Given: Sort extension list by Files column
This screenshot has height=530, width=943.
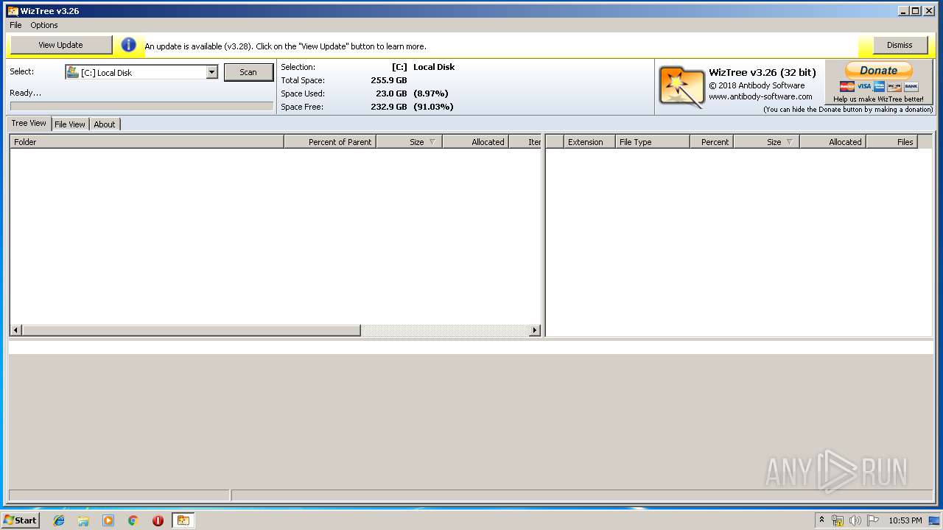Looking at the screenshot, I should [x=891, y=142].
